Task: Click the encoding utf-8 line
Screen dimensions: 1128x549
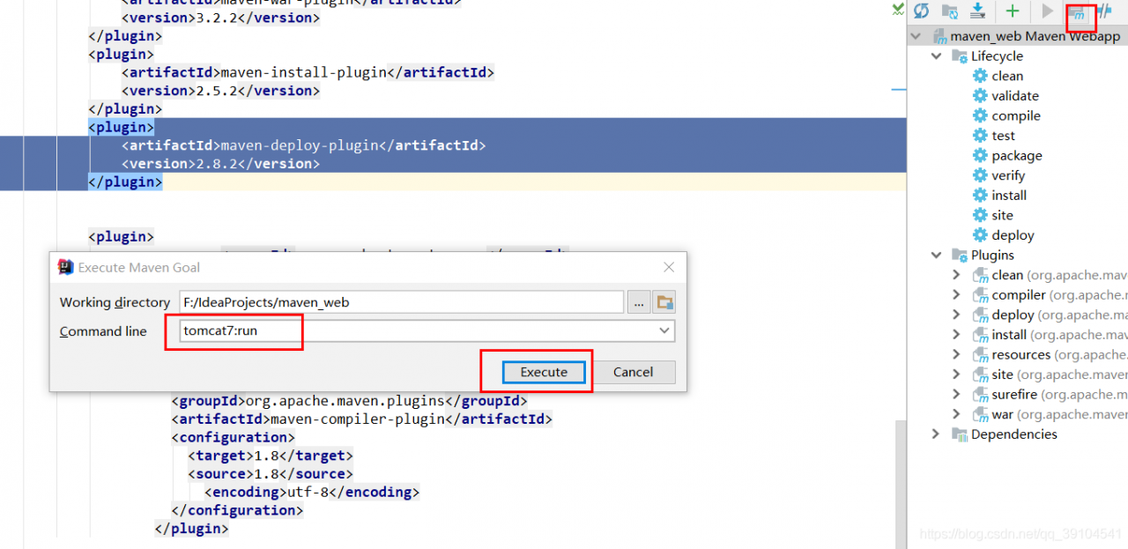Action: [312, 492]
